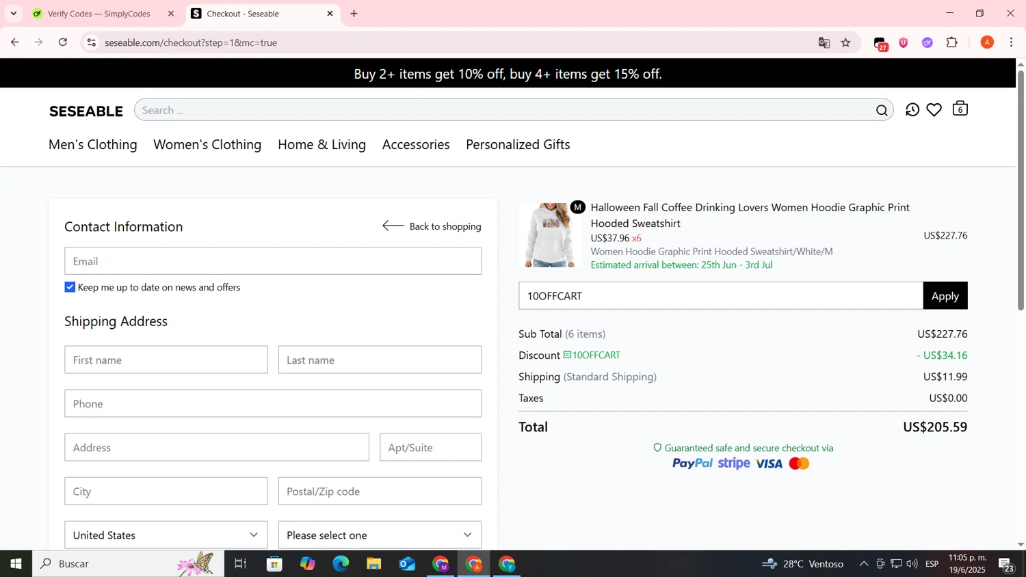1026x577 pixels.
Task: Click the purple circular extension icon
Action: point(928,42)
